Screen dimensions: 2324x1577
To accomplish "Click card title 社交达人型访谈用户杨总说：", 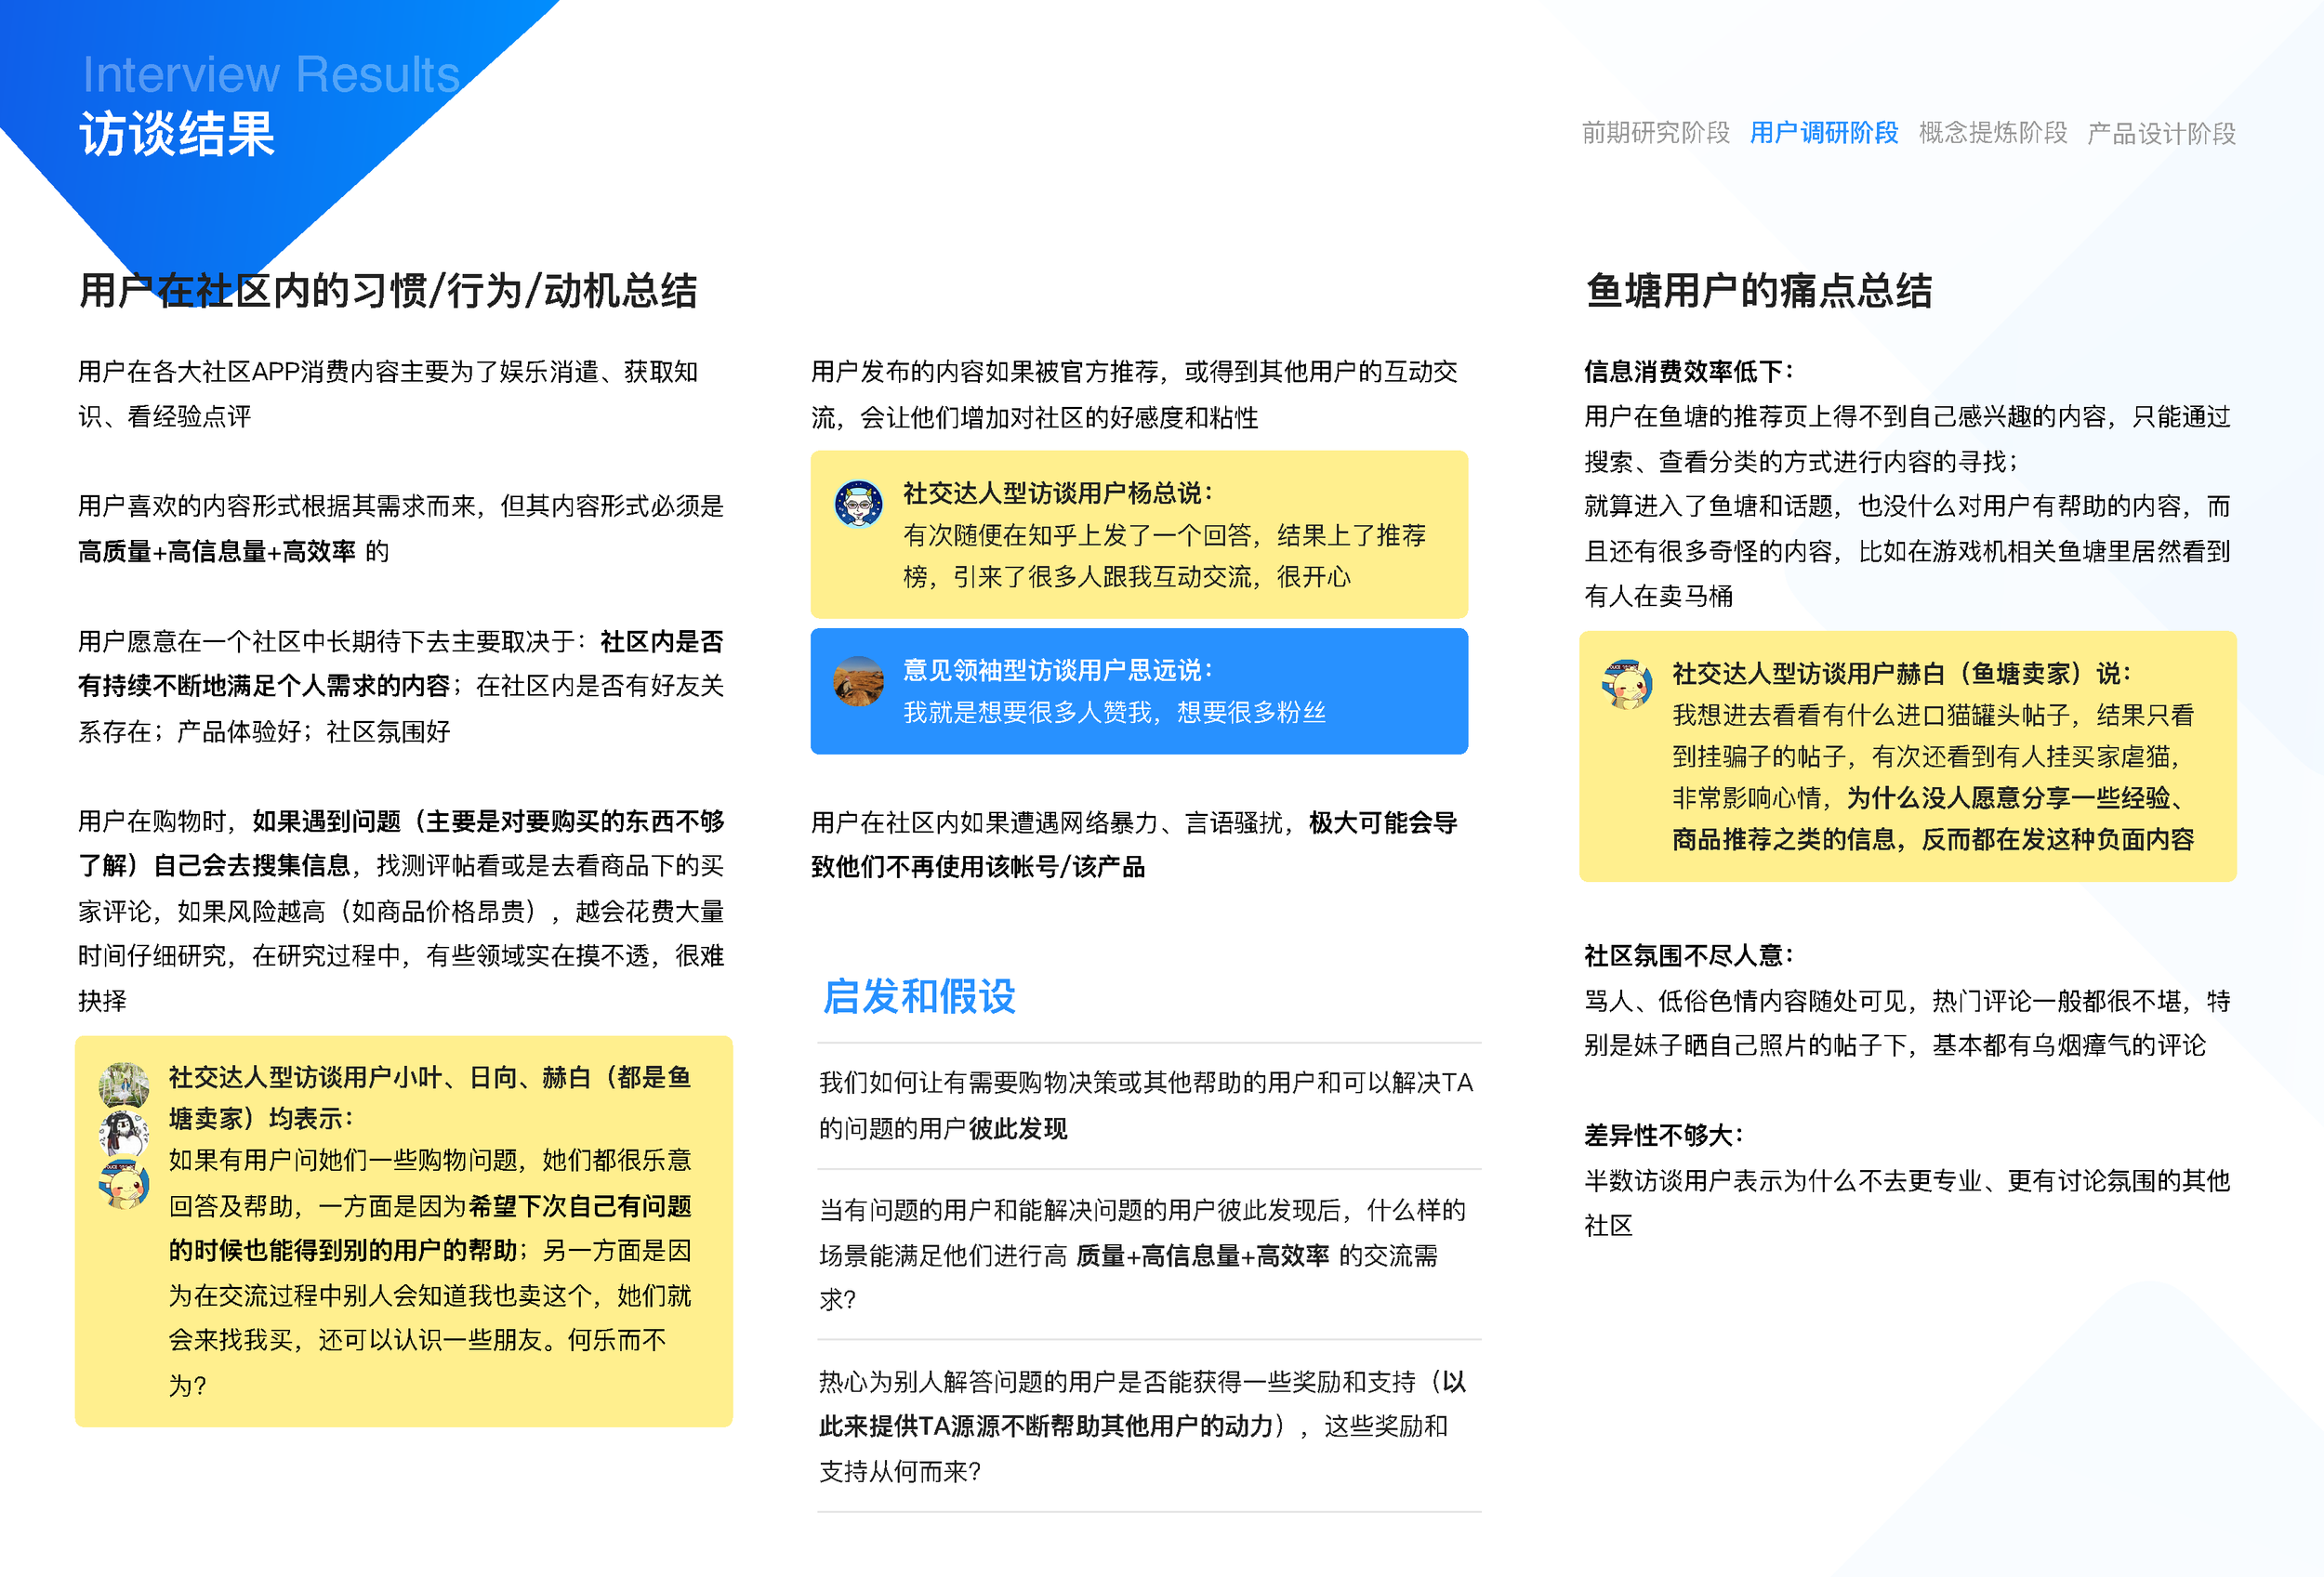I will point(1059,493).
